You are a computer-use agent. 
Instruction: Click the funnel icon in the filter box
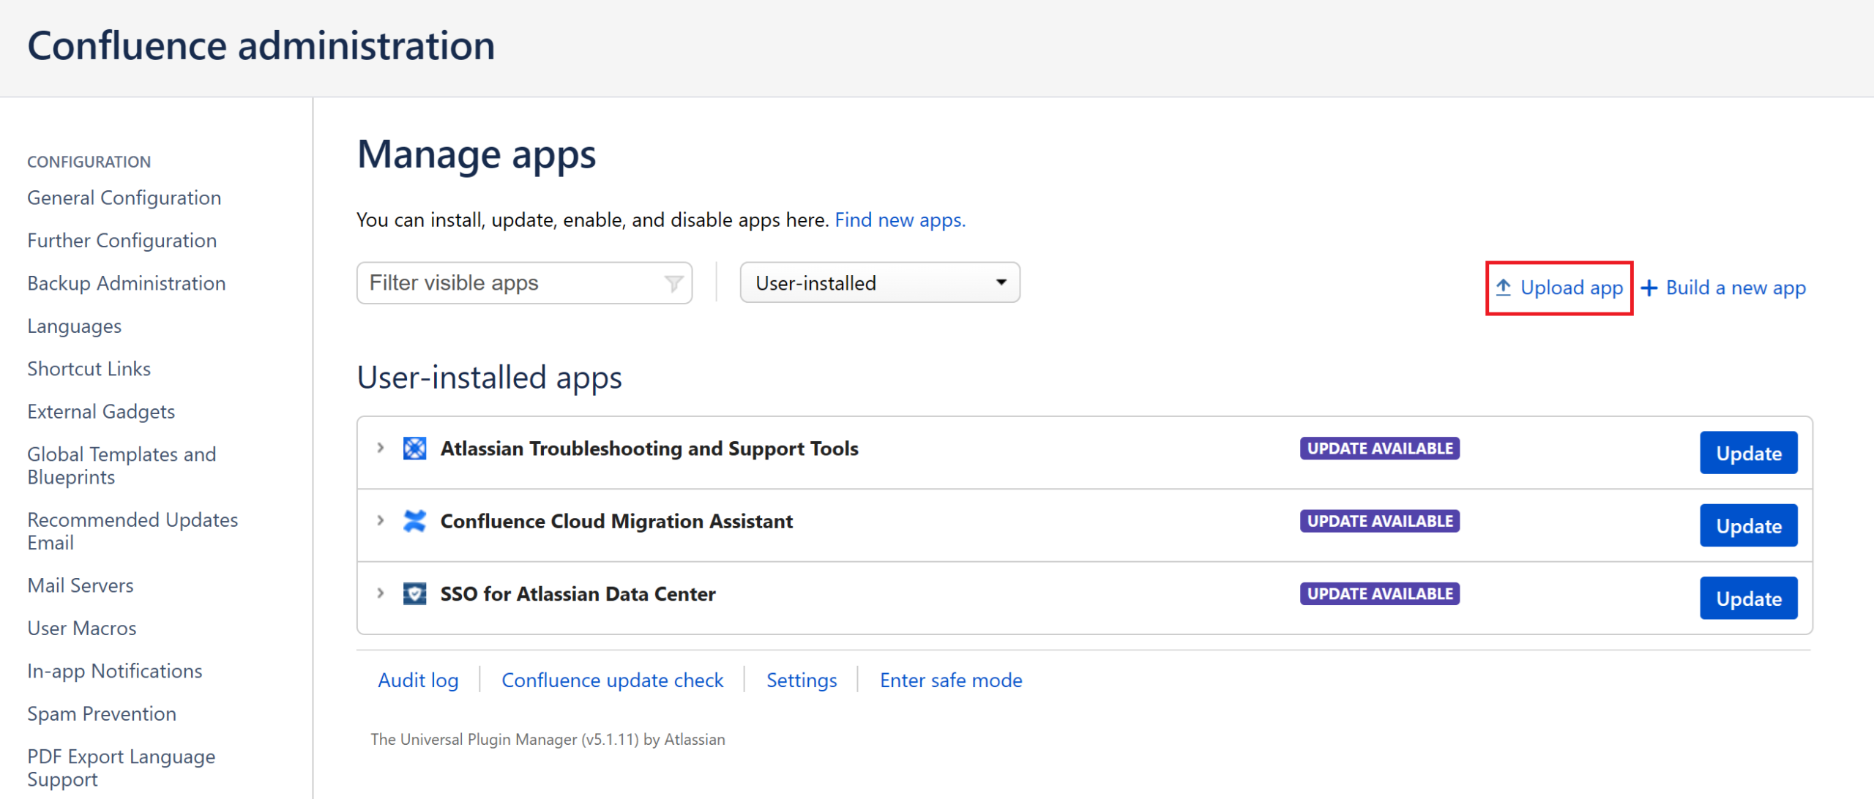(673, 283)
